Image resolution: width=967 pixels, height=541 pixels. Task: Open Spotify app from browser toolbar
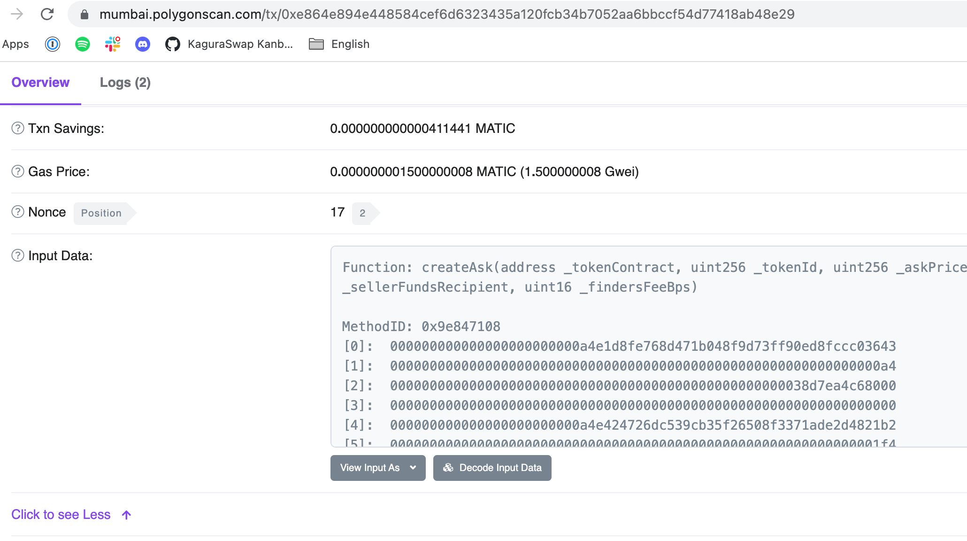(x=82, y=44)
